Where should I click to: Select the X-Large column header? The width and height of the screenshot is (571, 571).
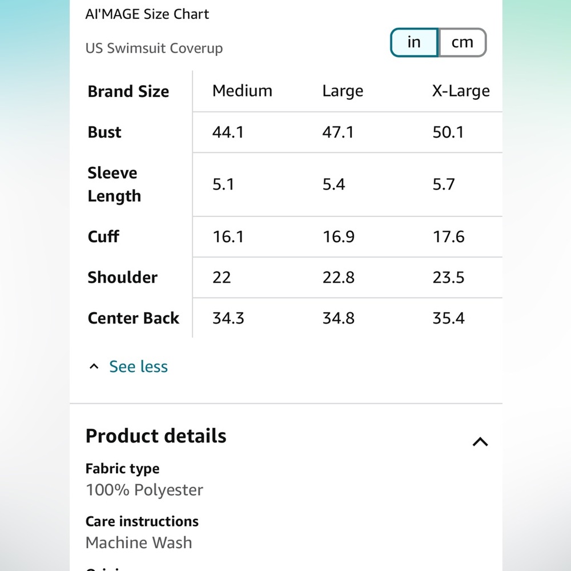[461, 91]
